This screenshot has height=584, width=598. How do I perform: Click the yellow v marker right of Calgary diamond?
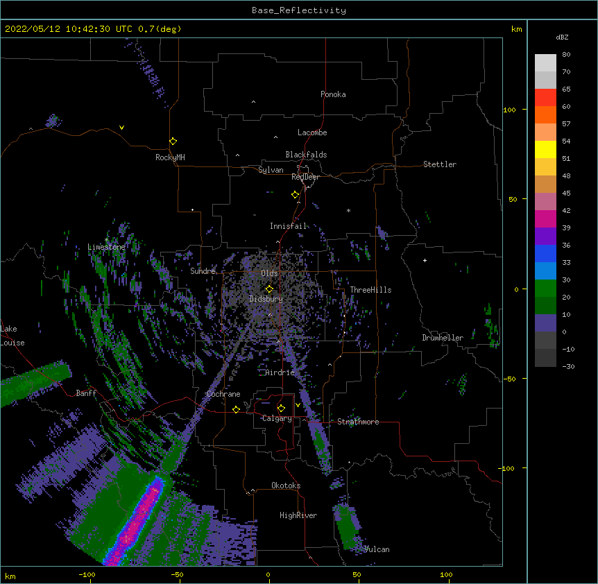pos(298,405)
